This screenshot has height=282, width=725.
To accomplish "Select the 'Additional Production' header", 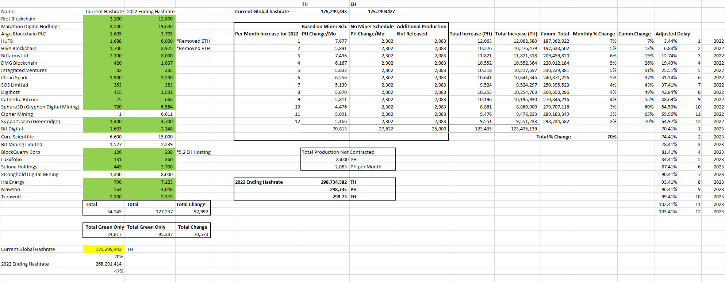I will [422, 26].
